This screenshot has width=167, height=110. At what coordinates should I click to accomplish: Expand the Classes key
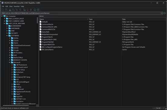click(10, 40)
